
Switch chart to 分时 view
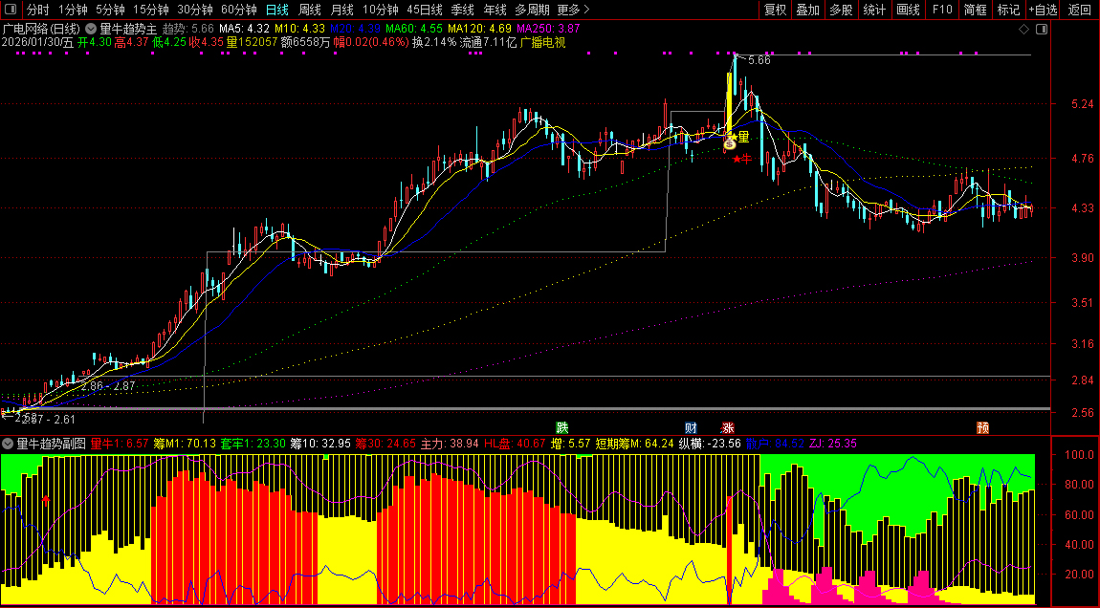[37, 10]
